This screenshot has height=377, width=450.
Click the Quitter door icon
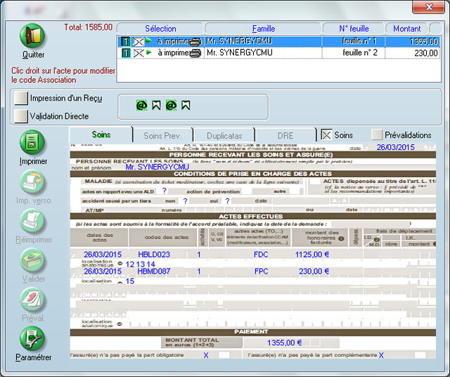click(x=33, y=37)
